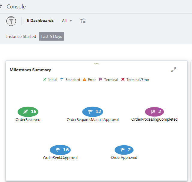Toggle the Terminal legend entry
Viewport: 192px width, 182px height.
[108, 80]
